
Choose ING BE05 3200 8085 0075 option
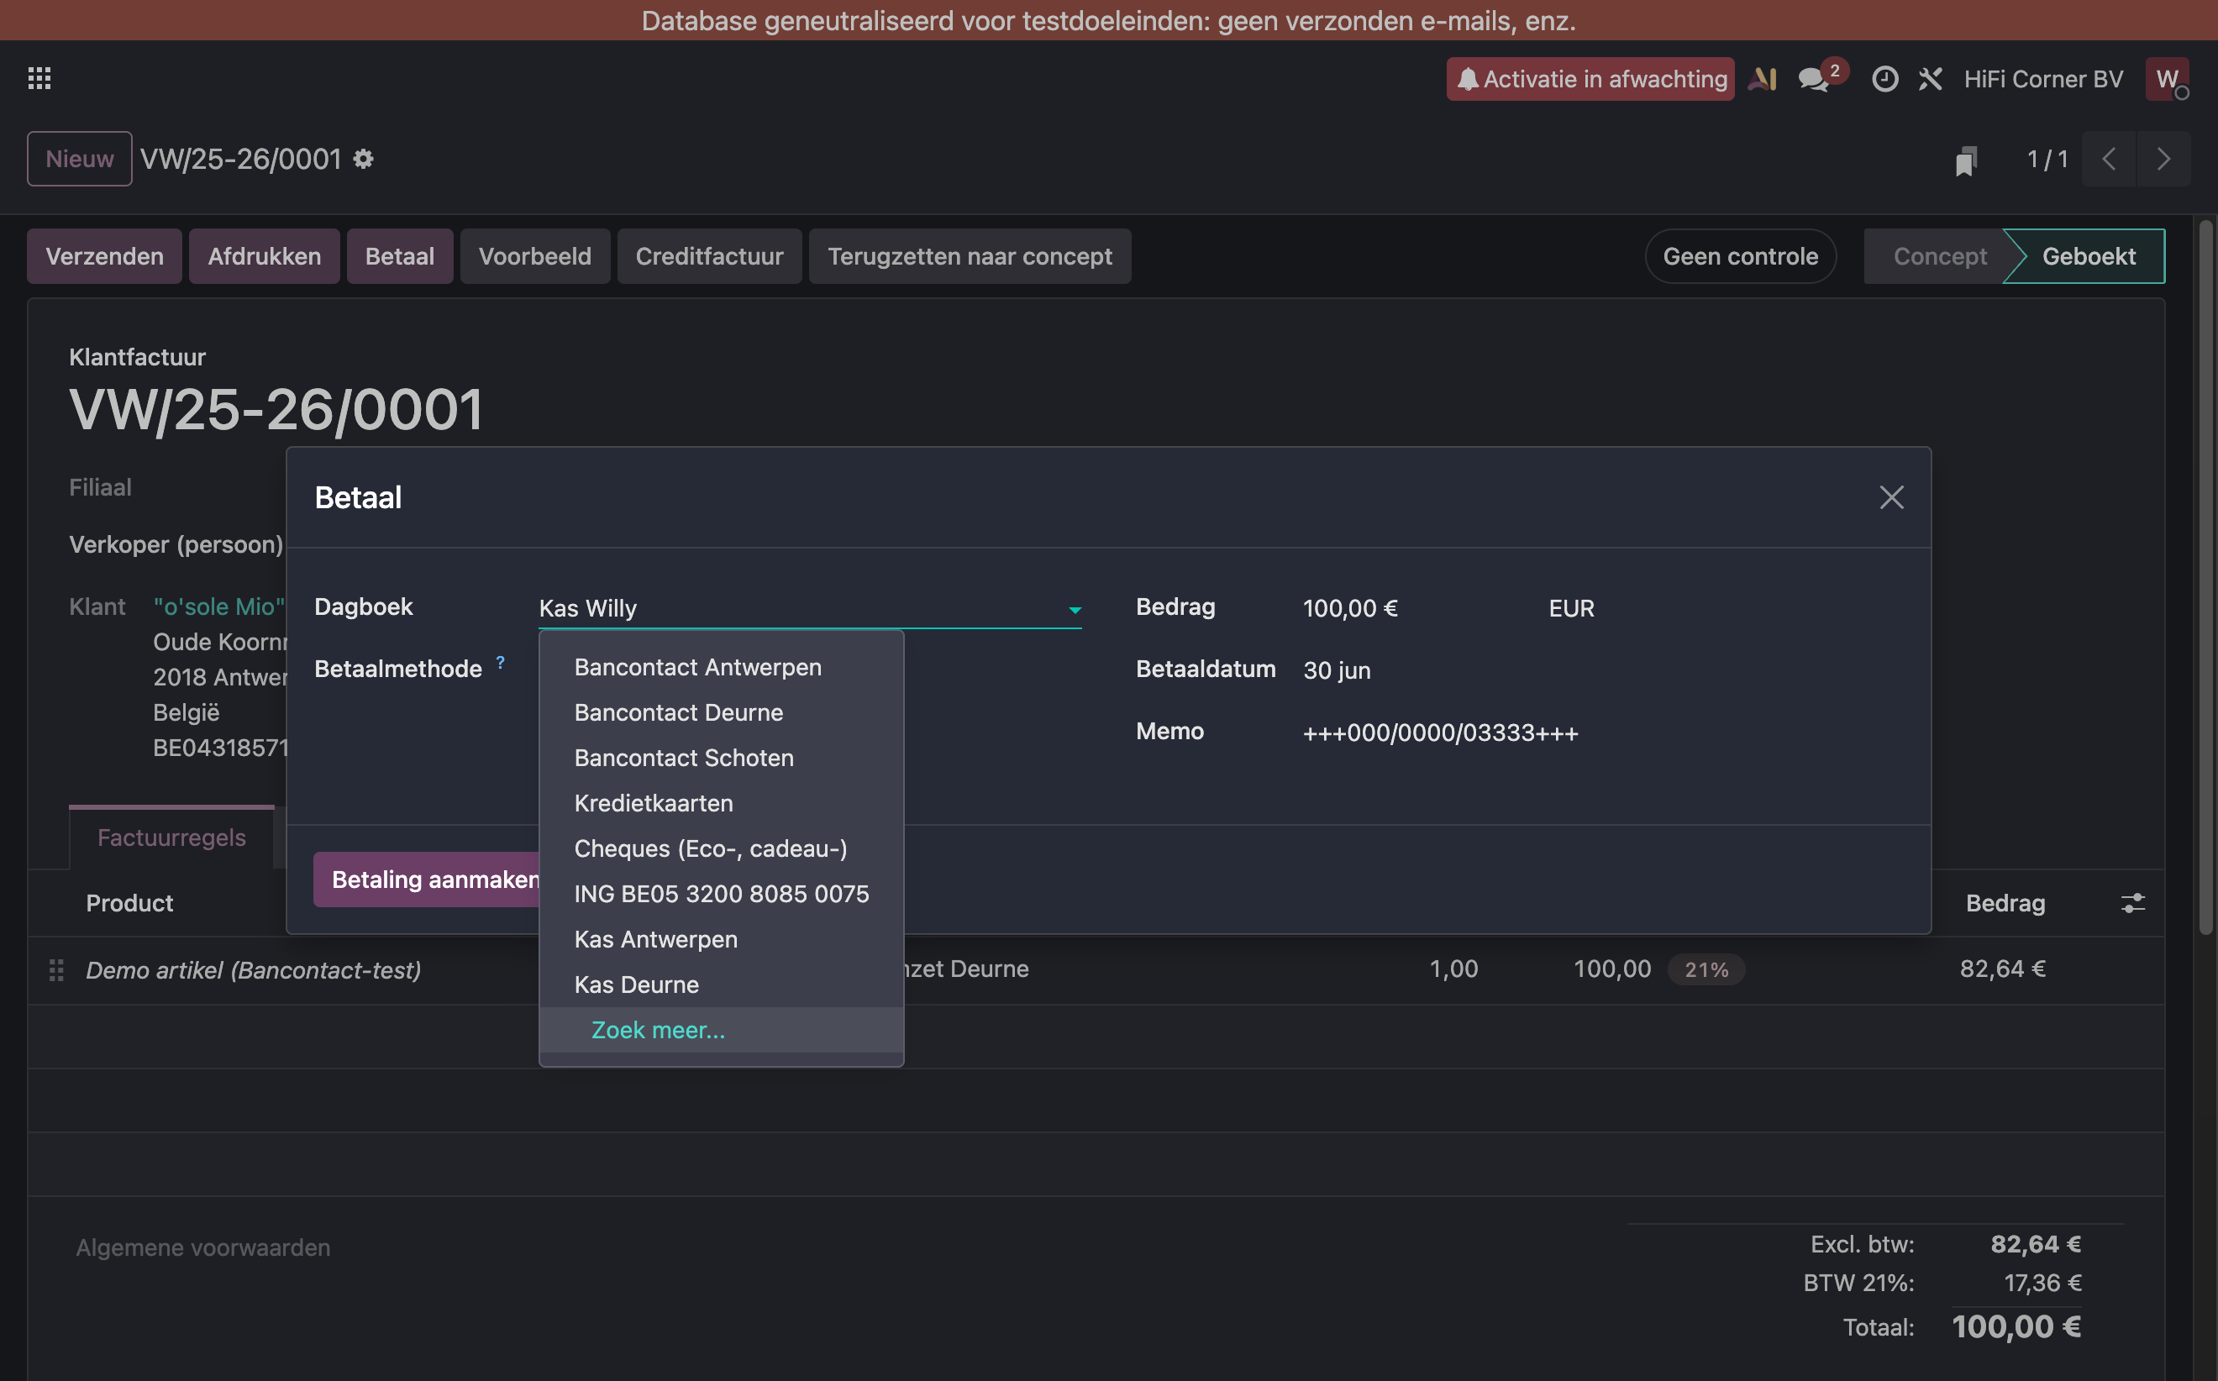pos(721,894)
